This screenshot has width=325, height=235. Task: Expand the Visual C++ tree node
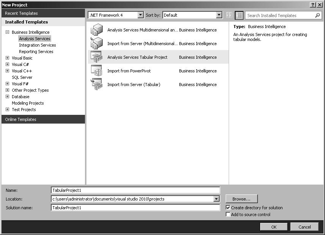pos(8,70)
